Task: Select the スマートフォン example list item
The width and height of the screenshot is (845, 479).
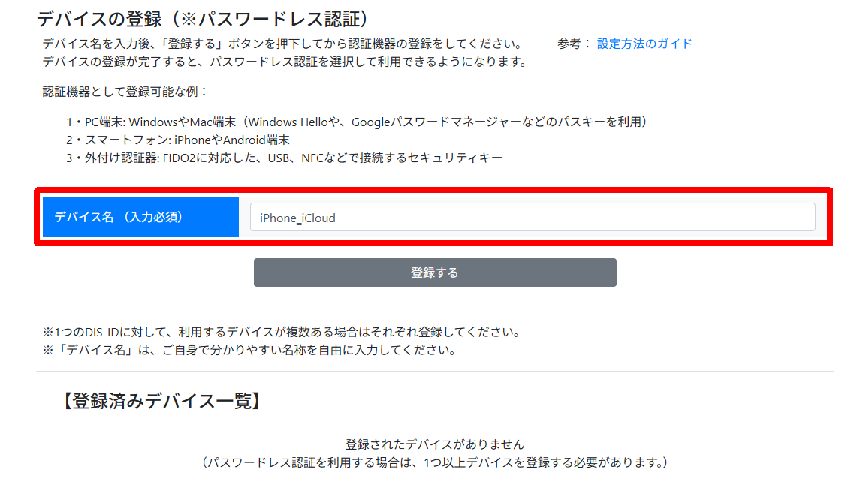Action: pyautogui.click(x=178, y=140)
